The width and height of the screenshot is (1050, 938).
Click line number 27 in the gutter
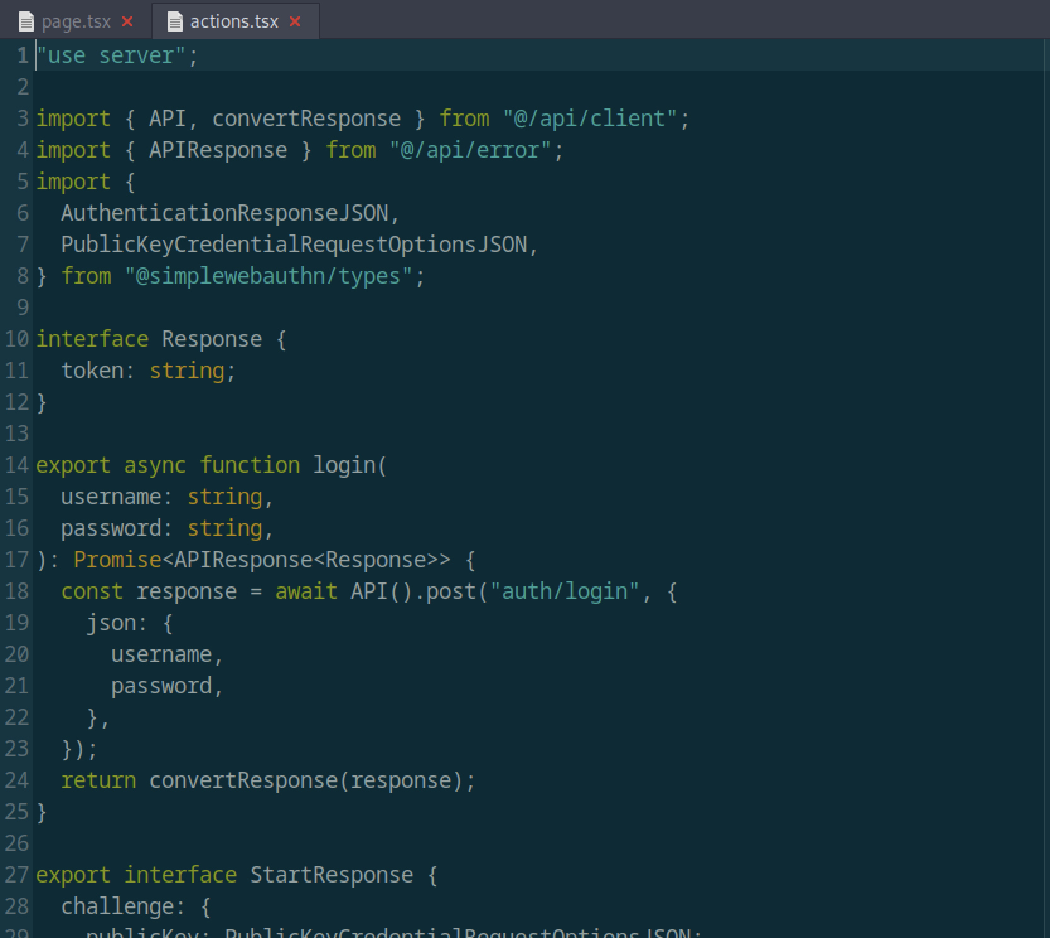tap(17, 875)
